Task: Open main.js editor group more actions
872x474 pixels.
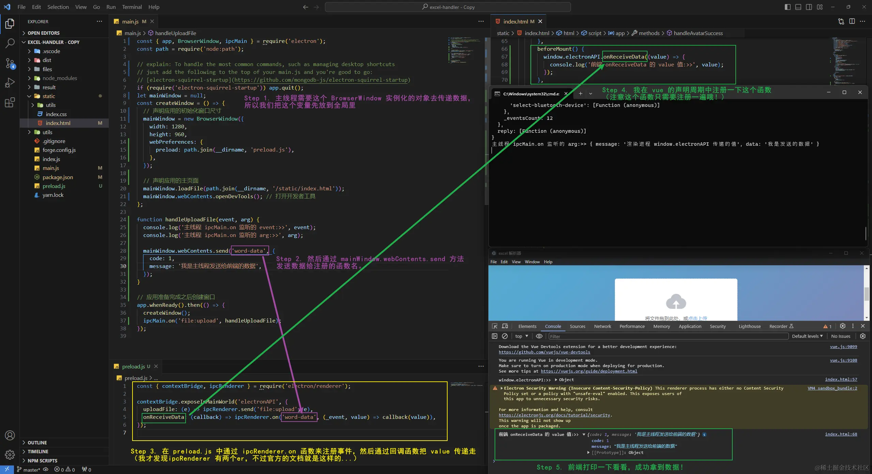Action: tap(481, 21)
